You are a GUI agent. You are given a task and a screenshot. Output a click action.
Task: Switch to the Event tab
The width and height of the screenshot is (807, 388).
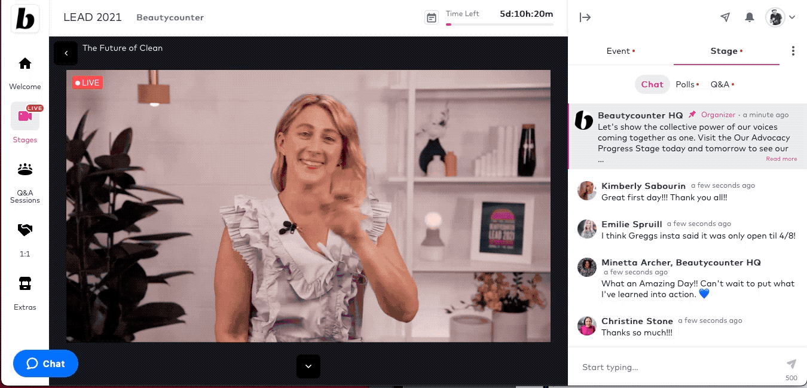point(620,51)
